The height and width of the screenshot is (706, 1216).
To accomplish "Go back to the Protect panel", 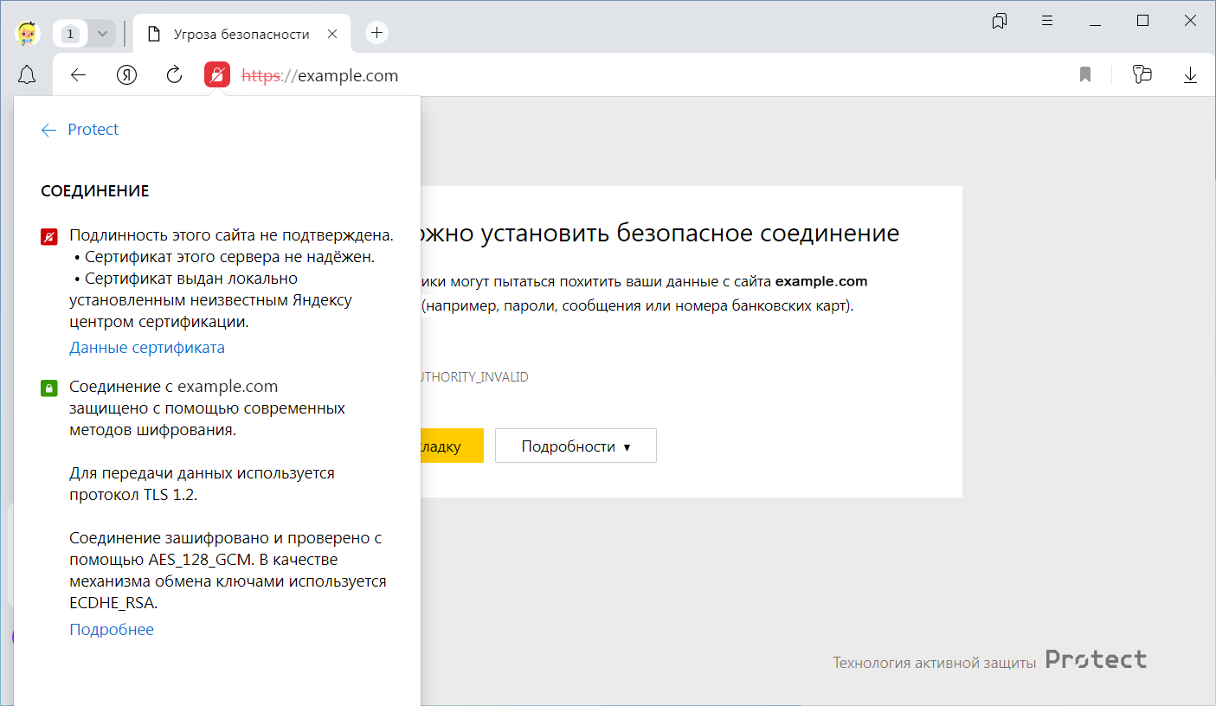I will (80, 130).
